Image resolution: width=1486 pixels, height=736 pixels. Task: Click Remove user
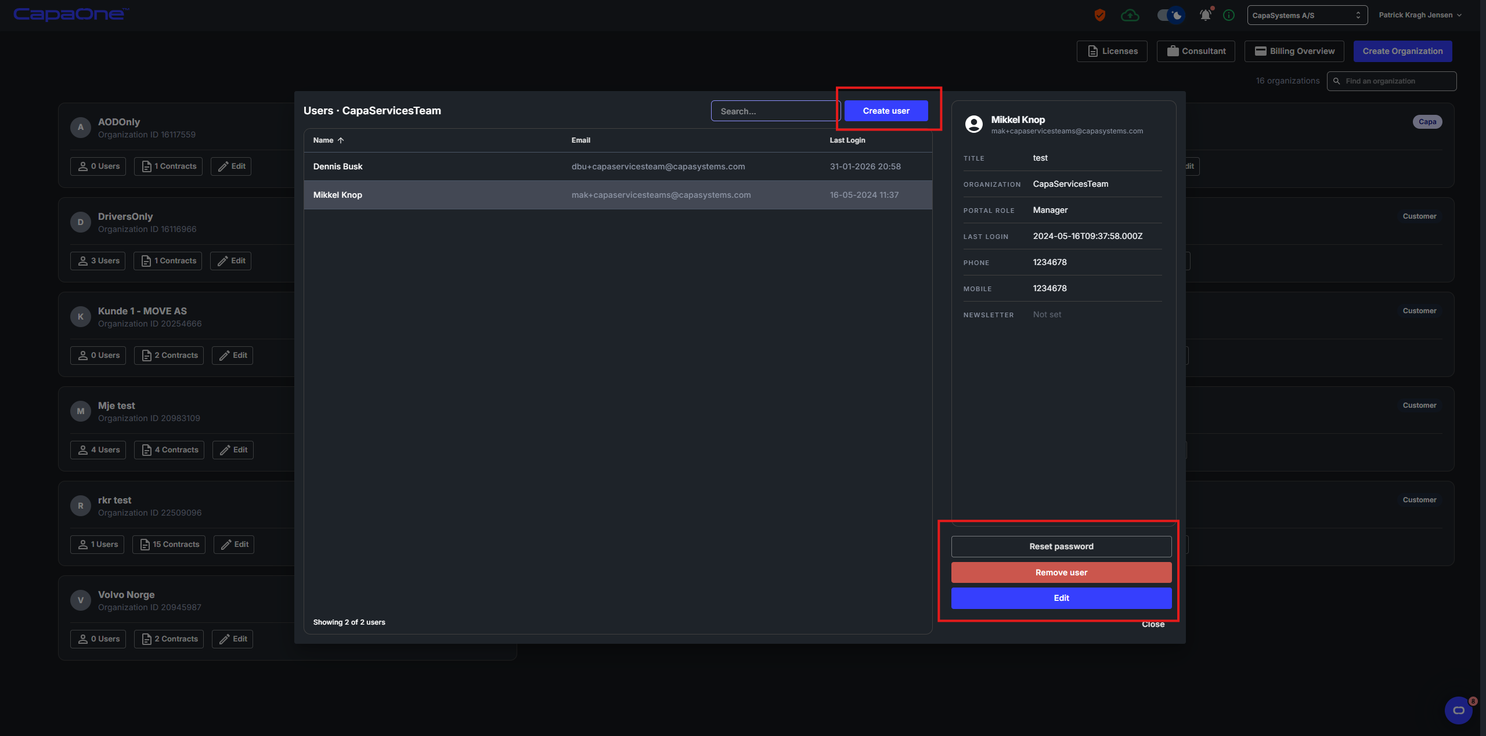1061,572
